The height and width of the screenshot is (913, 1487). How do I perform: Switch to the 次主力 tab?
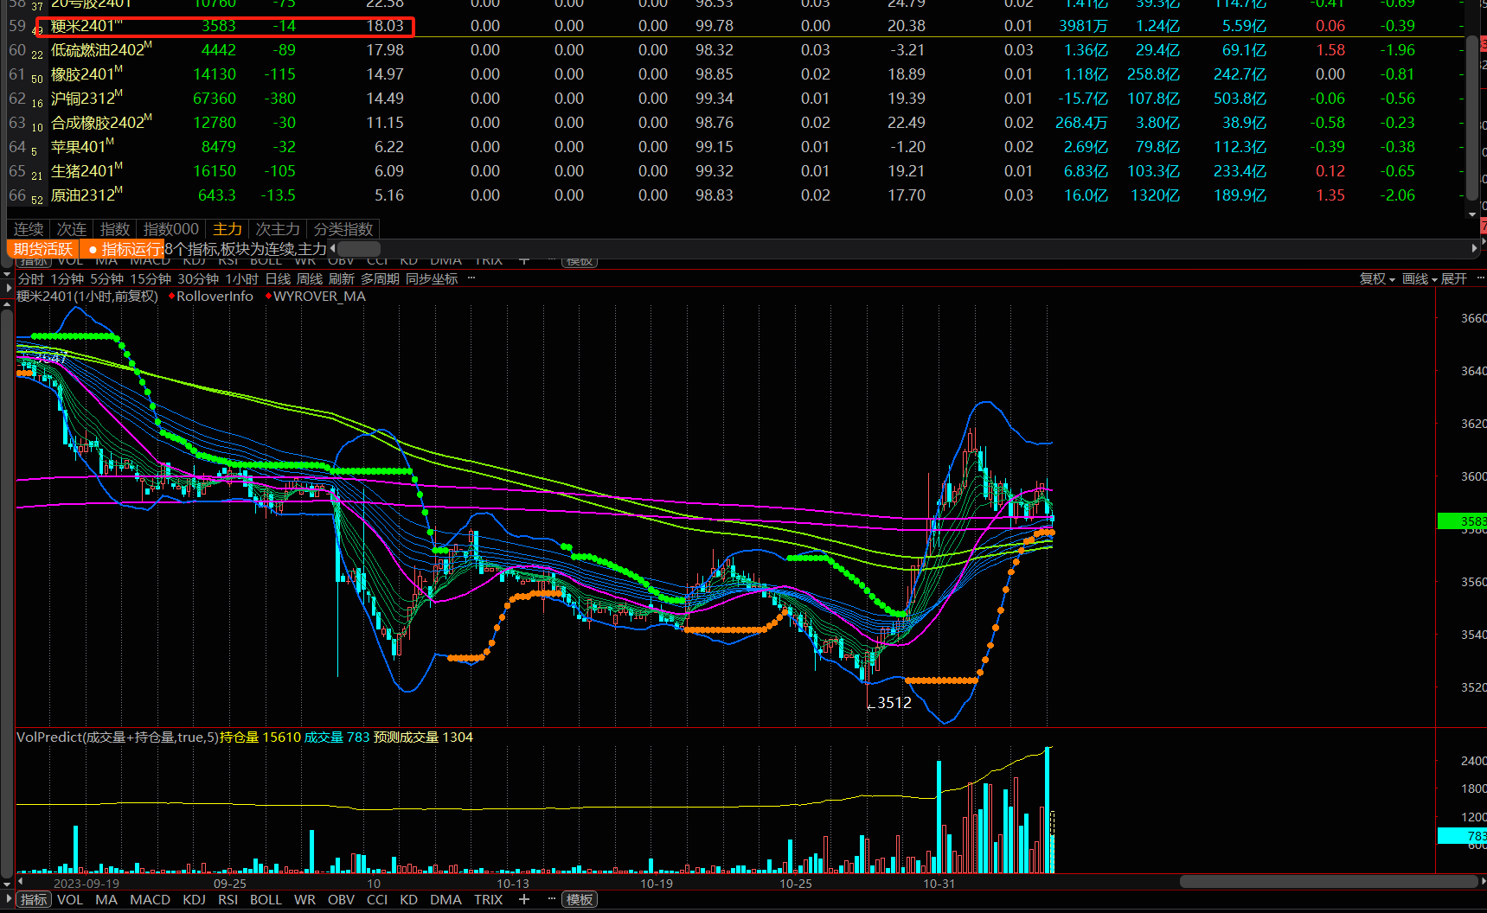[x=278, y=229]
